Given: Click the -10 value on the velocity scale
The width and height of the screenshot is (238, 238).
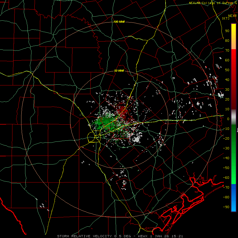Looking at the screenshot, I should (x=226, y=129).
